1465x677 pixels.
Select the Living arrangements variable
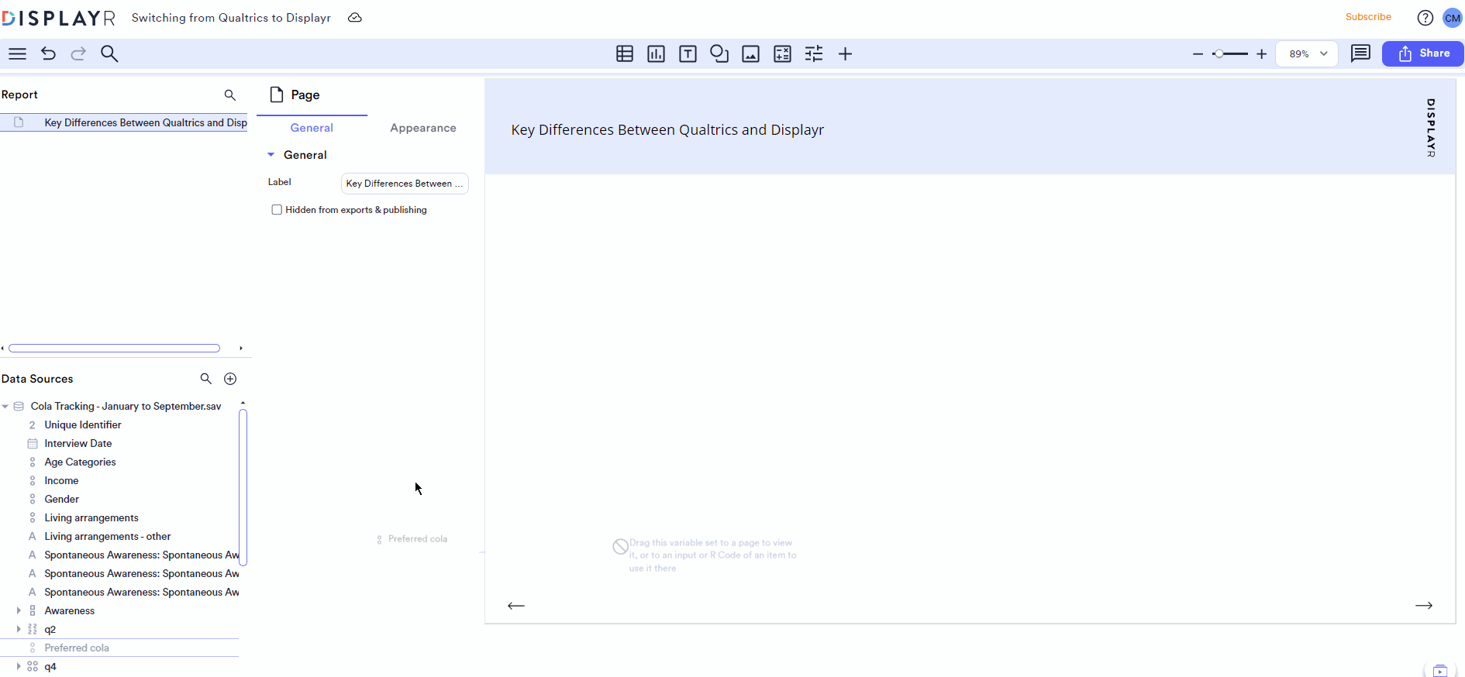coord(91,517)
